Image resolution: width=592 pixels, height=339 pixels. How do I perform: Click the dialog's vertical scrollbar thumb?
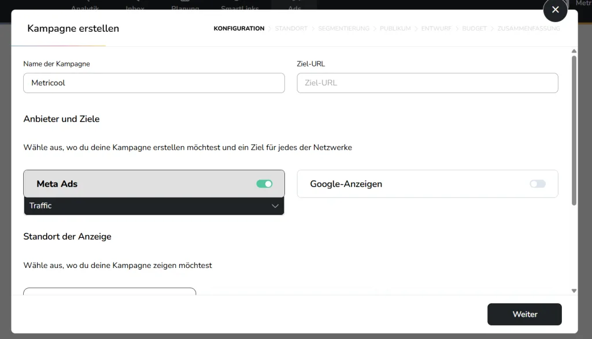pos(573,130)
